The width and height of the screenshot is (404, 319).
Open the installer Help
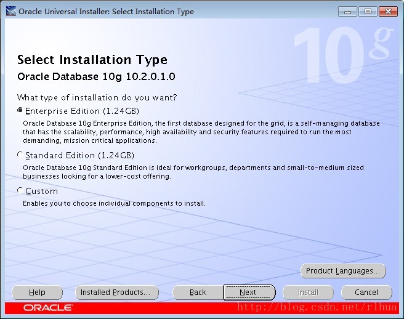pyautogui.click(x=37, y=293)
